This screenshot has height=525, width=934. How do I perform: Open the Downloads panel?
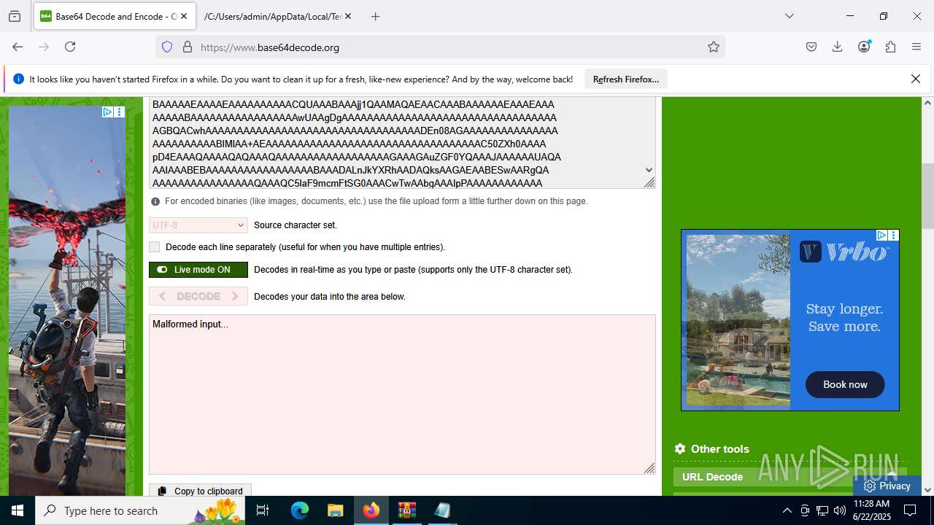[x=838, y=47]
